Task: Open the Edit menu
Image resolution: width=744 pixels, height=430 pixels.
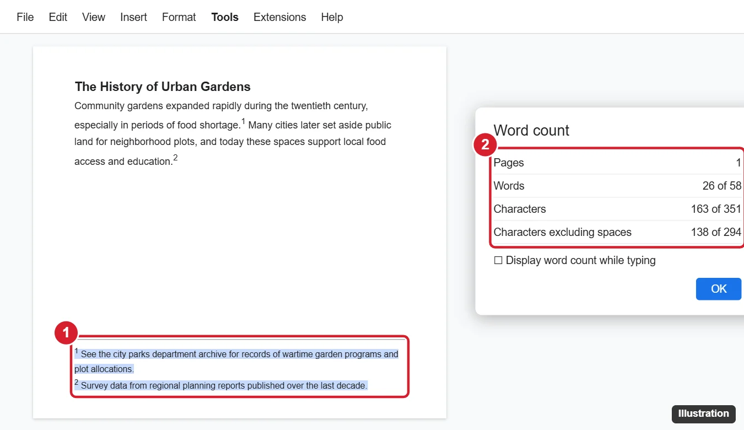Action: (58, 17)
